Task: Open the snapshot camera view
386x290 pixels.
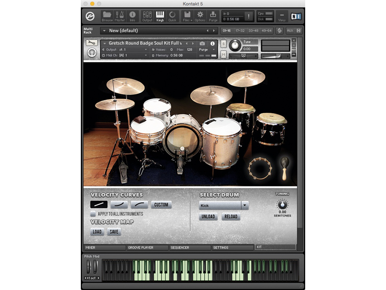Action: click(202, 44)
